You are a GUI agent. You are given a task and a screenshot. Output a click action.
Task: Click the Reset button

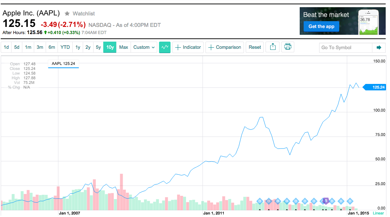click(255, 47)
